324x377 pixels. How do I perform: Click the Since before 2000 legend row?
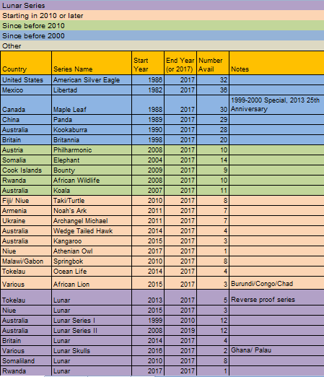(x=162, y=35)
